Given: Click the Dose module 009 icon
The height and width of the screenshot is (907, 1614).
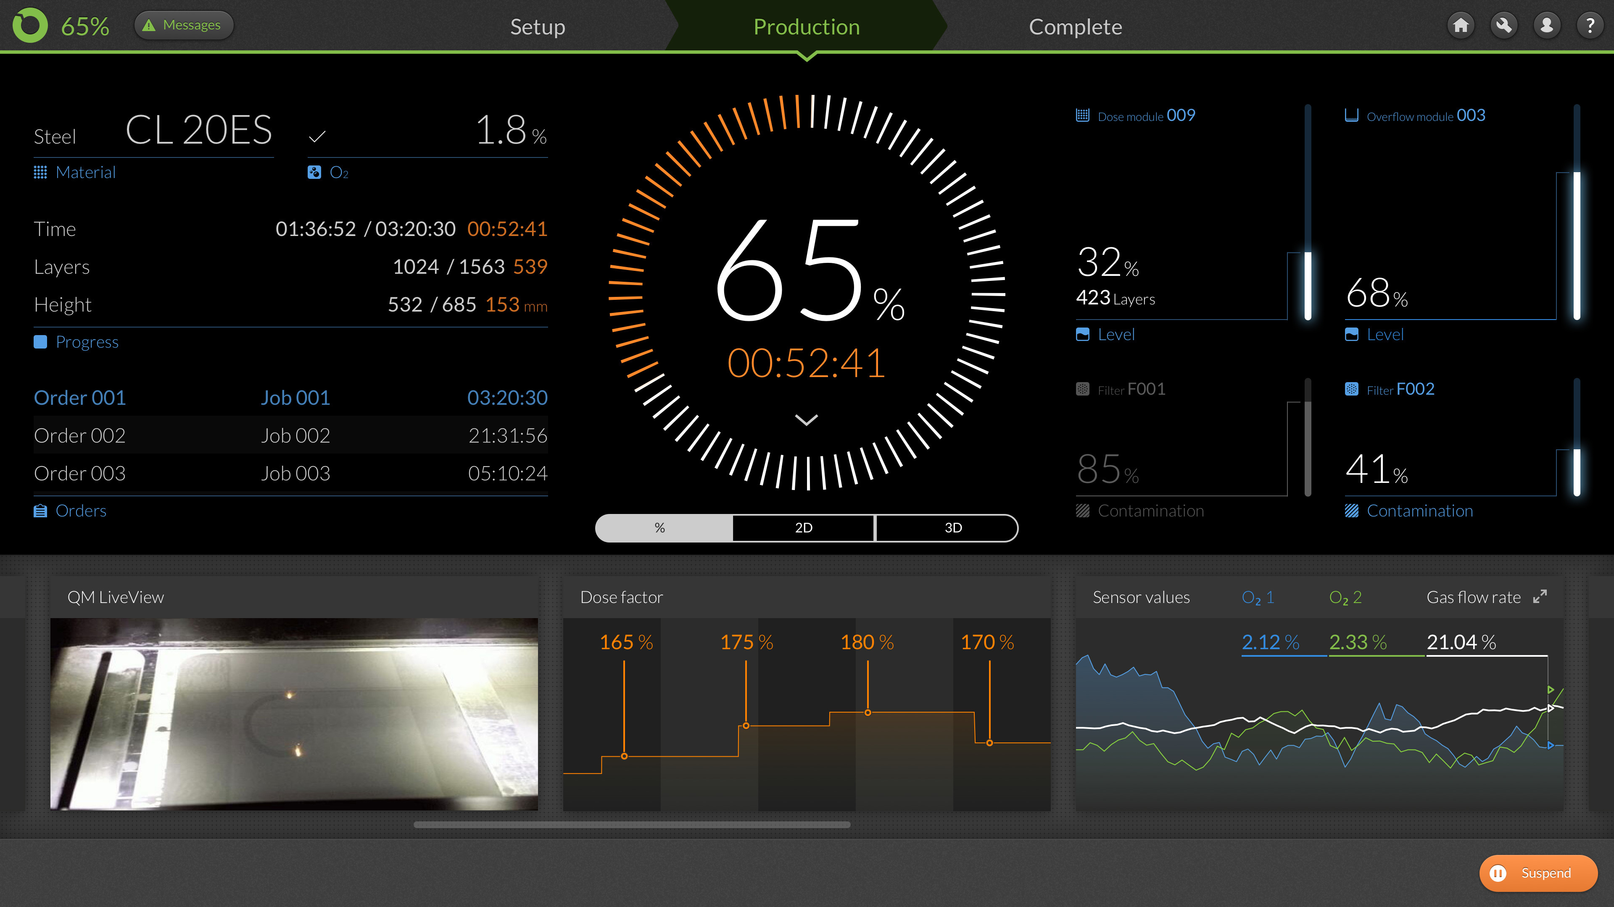Looking at the screenshot, I should pos(1082,116).
